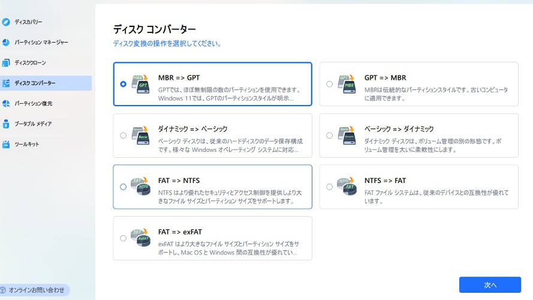Select the NTFS => FAT radio button
Viewport: 533px width, 300px height.
coord(329,187)
